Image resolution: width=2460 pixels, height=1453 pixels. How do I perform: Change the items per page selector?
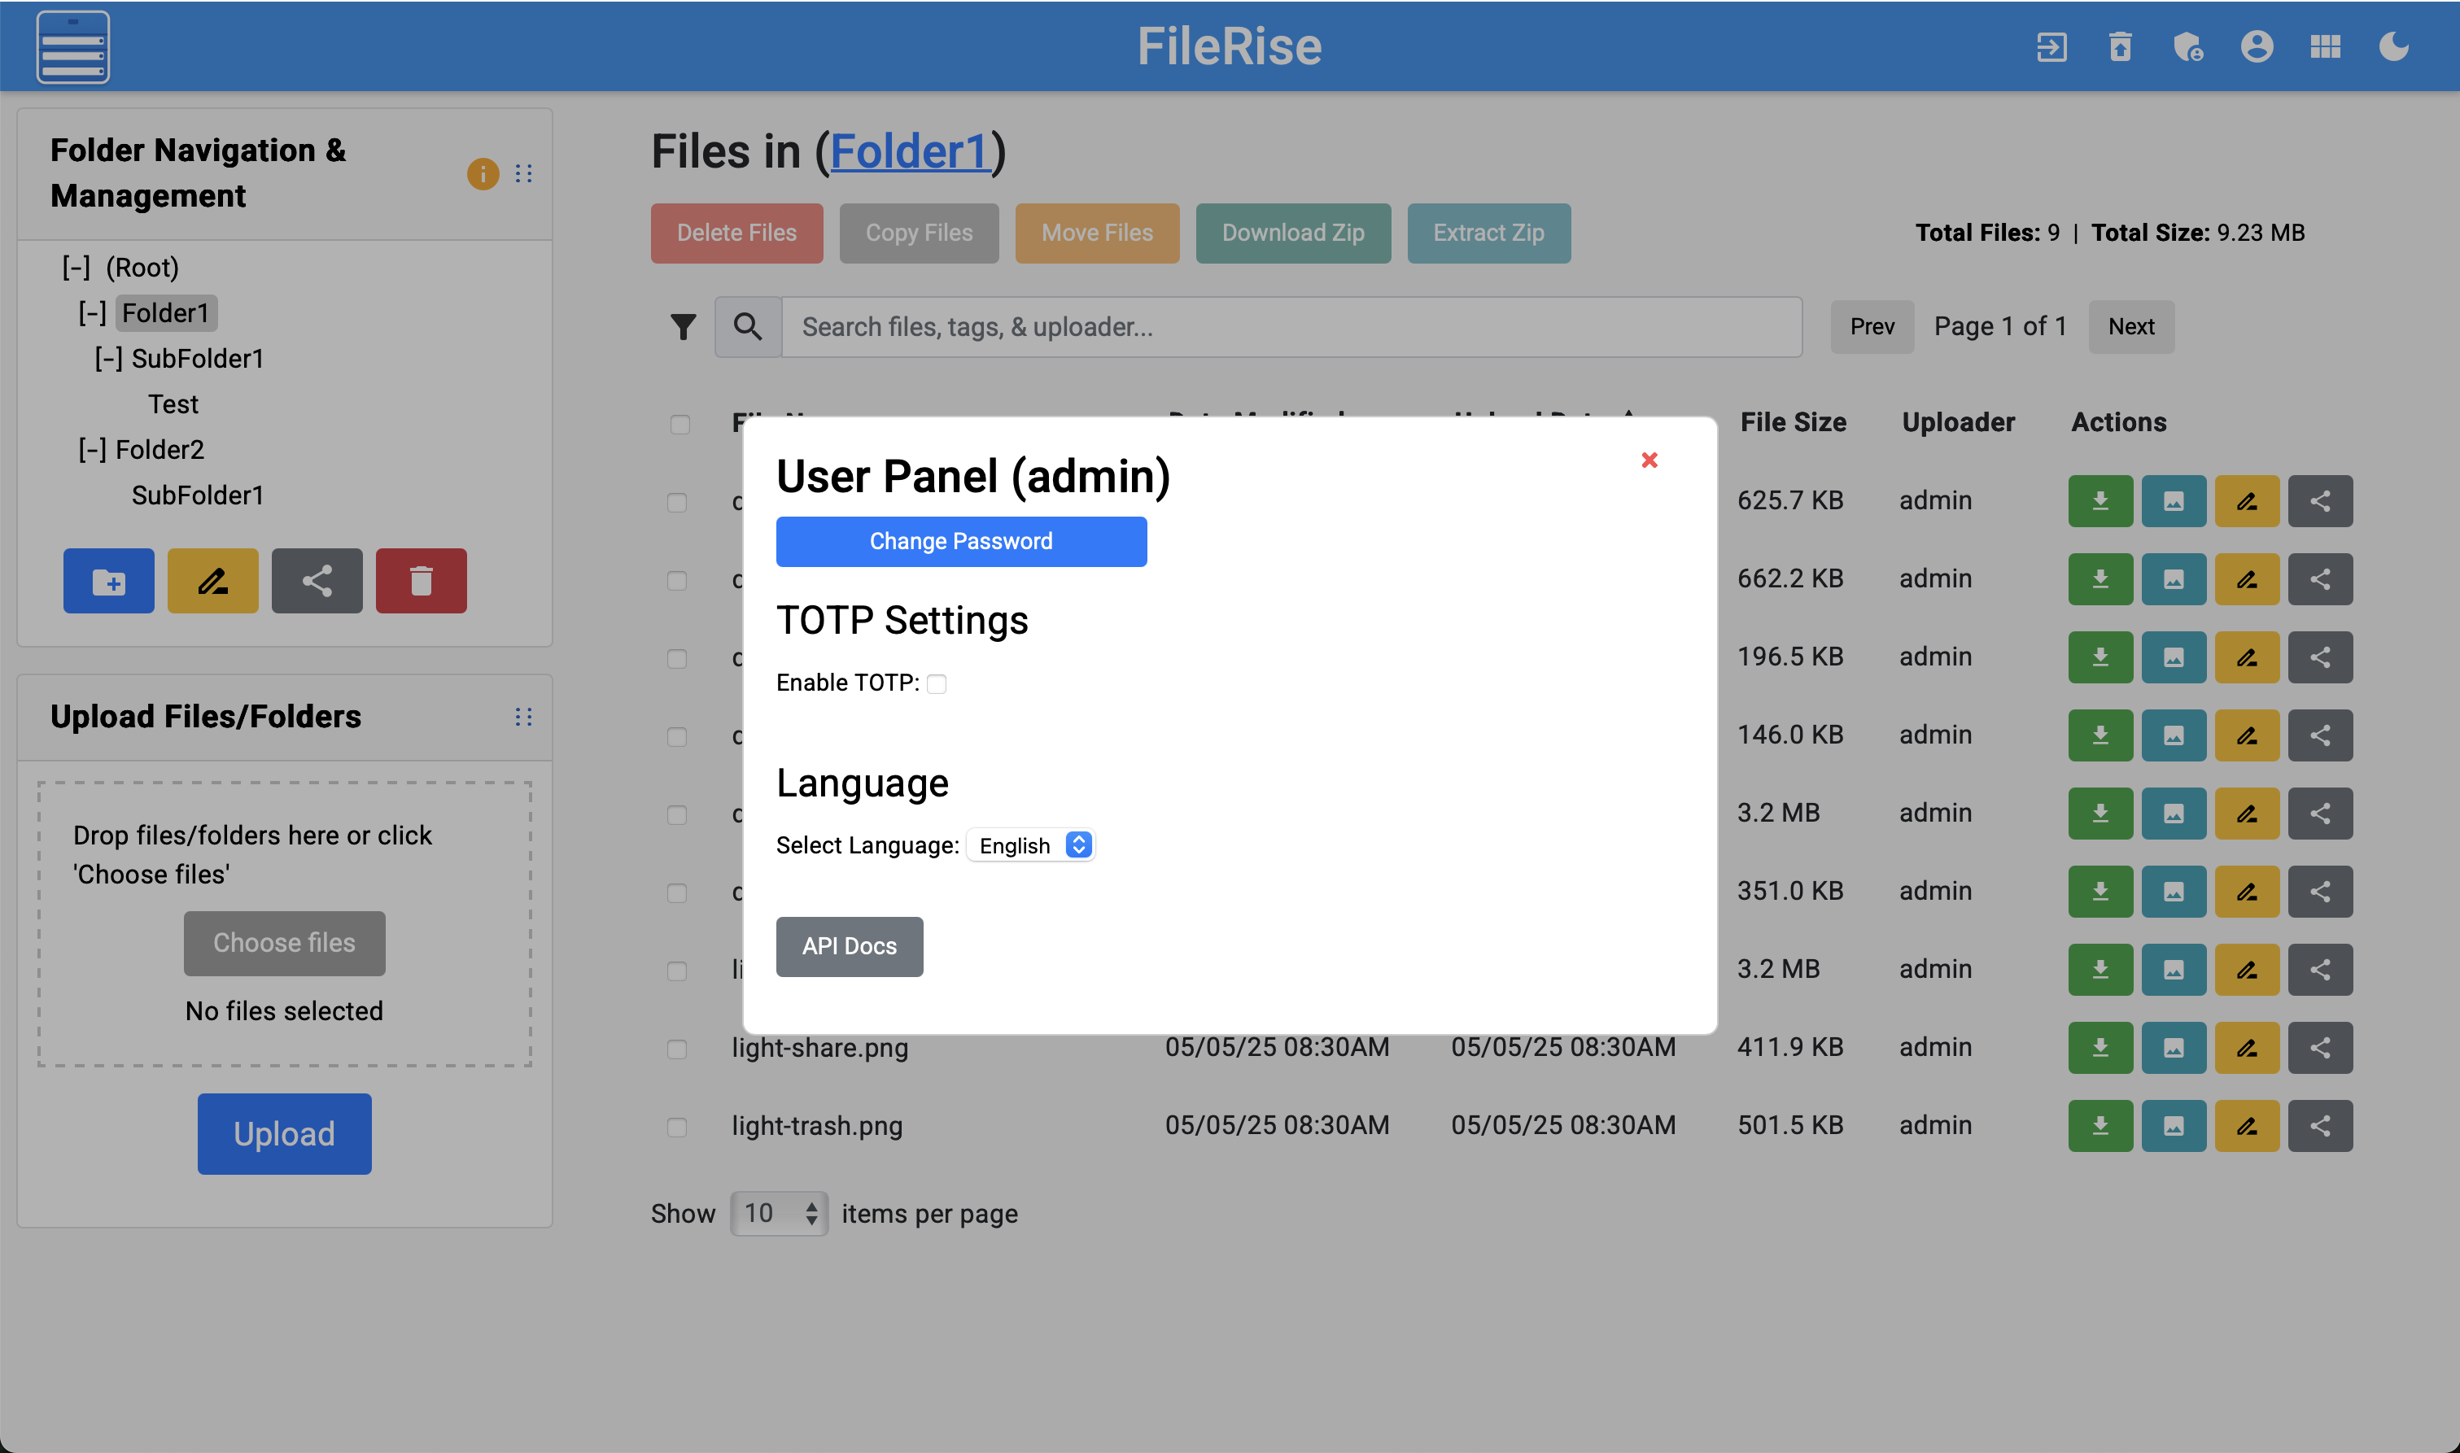780,1213
